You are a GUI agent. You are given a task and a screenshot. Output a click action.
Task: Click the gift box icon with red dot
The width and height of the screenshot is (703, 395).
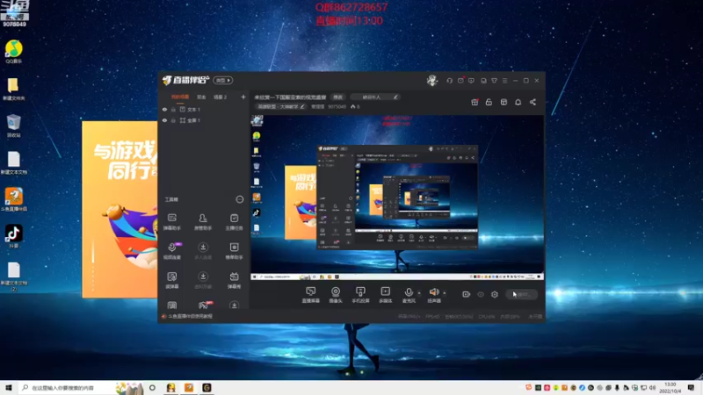(x=475, y=102)
